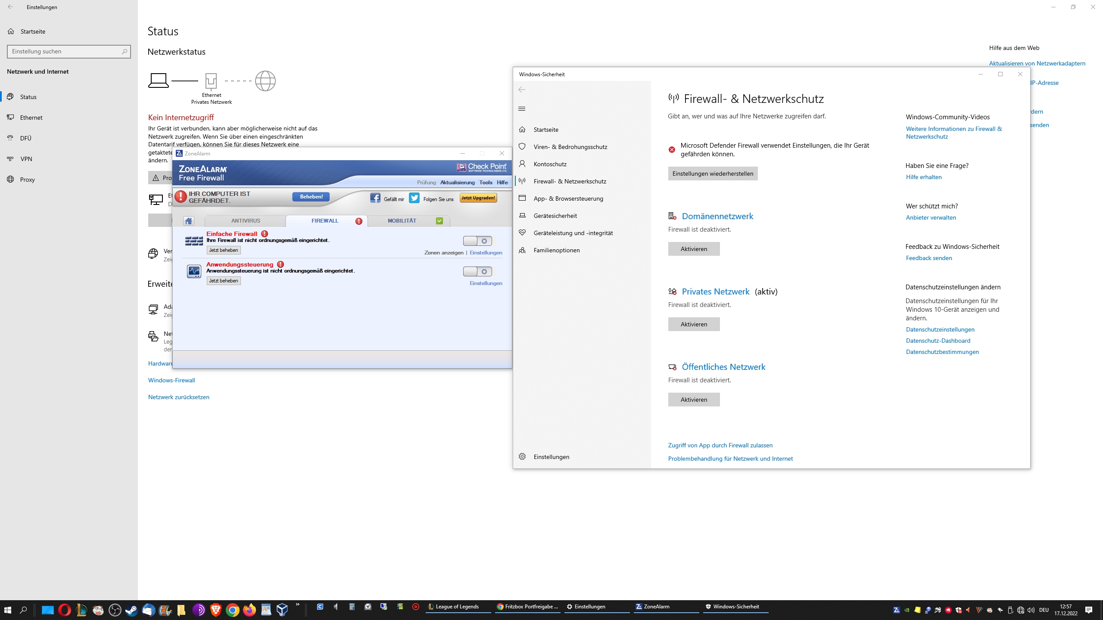1103x620 pixels.
Task: Click Geräteleistung und -integrität heart icon item
Action: point(573,233)
